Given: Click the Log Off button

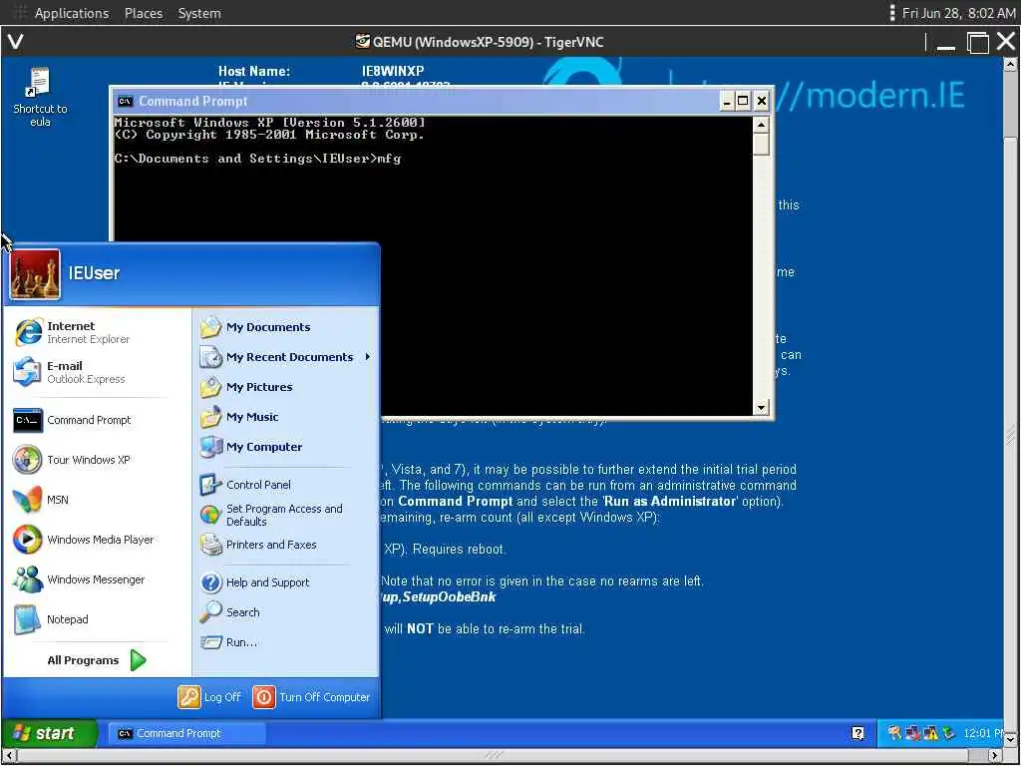Looking at the screenshot, I should click(209, 697).
